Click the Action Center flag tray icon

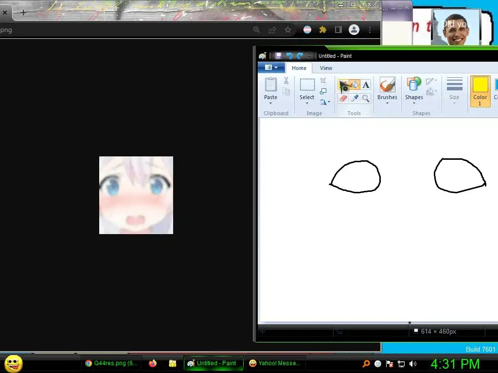(390, 364)
